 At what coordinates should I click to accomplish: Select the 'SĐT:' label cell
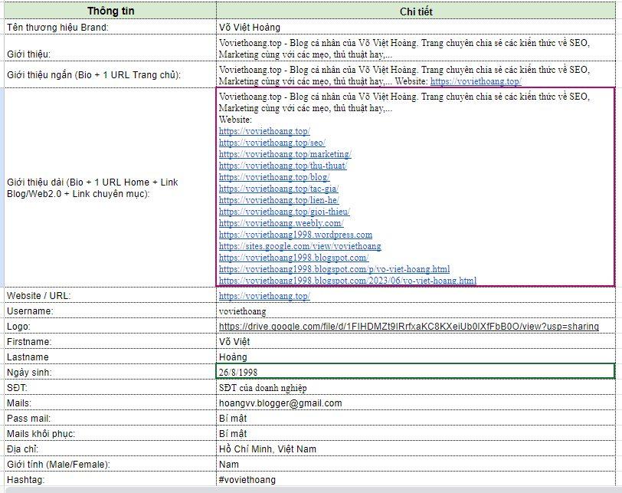(110, 387)
